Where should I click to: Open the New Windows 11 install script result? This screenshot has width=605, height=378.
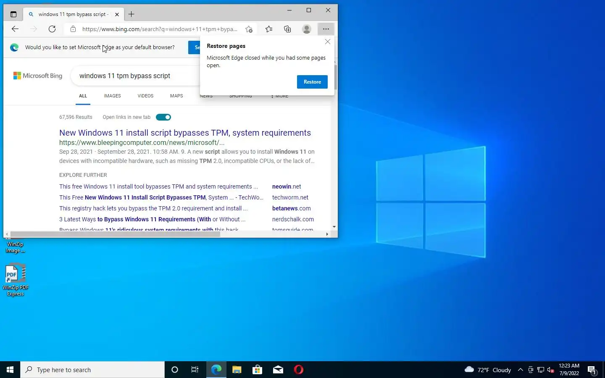click(x=185, y=133)
